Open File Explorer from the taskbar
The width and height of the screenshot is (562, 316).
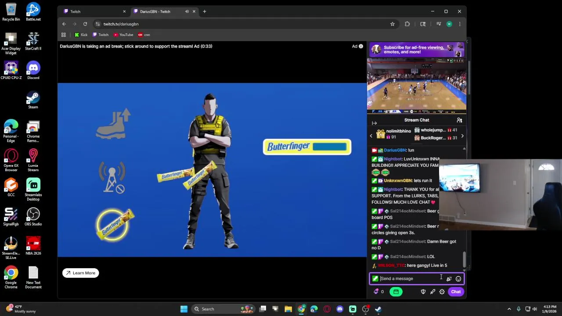[288, 309]
